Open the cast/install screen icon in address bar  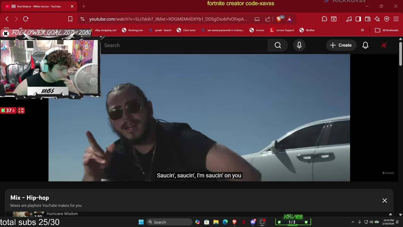click(x=257, y=19)
